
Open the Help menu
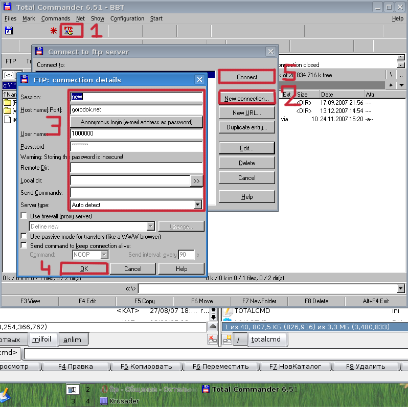[398, 18]
